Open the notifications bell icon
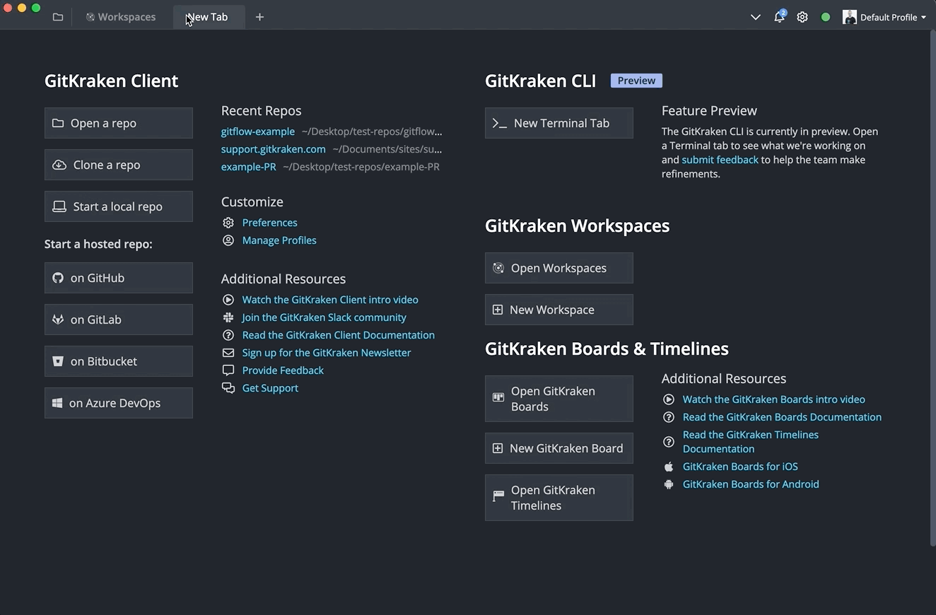Image resolution: width=936 pixels, height=615 pixels. tap(779, 17)
